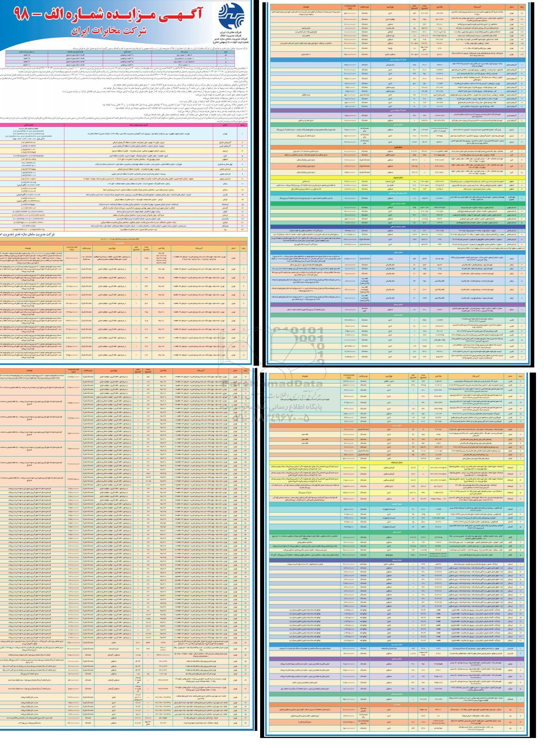Click the "استان کرمانشاه" section band
Screen dimensions: 544x748
pos(397,463)
